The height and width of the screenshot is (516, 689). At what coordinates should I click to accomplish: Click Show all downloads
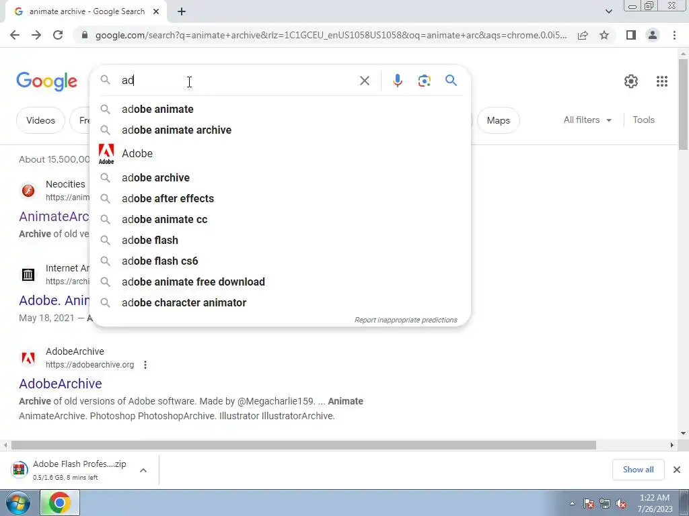tap(638, 470)
